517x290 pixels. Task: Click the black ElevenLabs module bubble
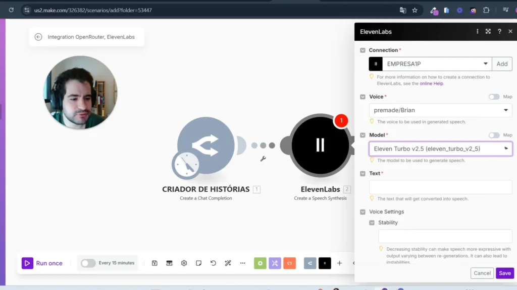[320, 145]
